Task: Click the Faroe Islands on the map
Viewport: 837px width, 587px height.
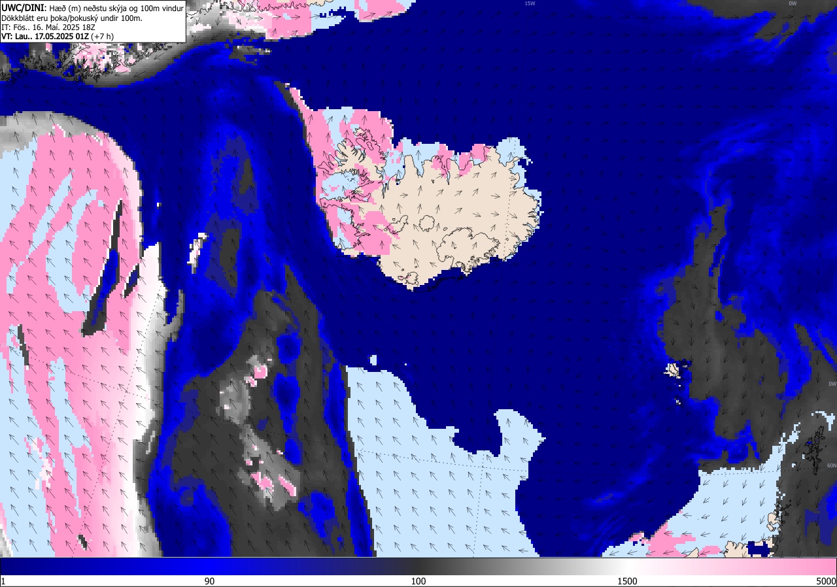Action: tap(674, 371)
